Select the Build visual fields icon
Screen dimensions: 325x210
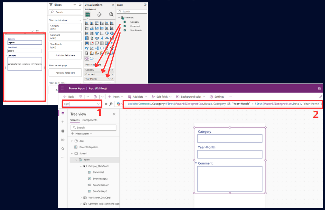[x=88, y=14]
